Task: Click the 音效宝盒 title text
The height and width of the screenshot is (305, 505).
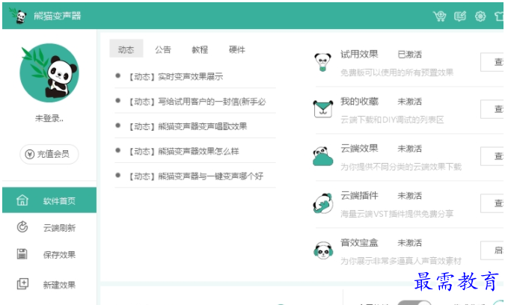Action: (359, 243)
